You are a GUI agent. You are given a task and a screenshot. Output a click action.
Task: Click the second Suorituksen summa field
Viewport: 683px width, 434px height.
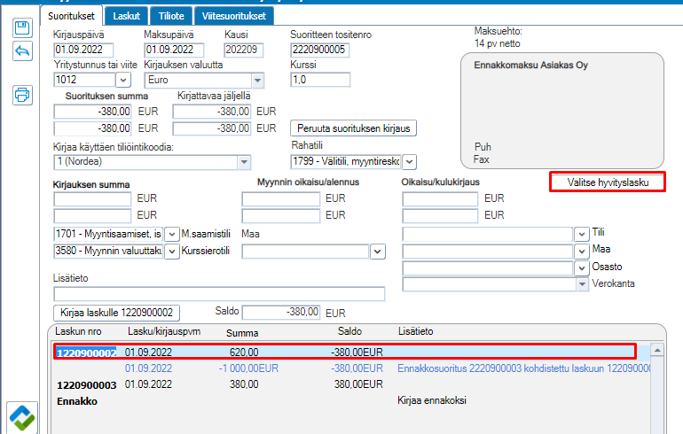click(92, 128)
